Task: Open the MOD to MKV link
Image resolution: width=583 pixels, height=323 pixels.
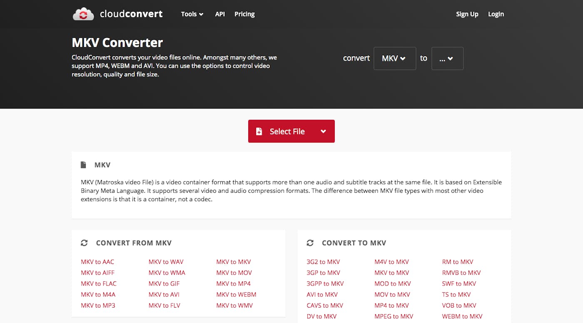Action: tap(393, 284)
